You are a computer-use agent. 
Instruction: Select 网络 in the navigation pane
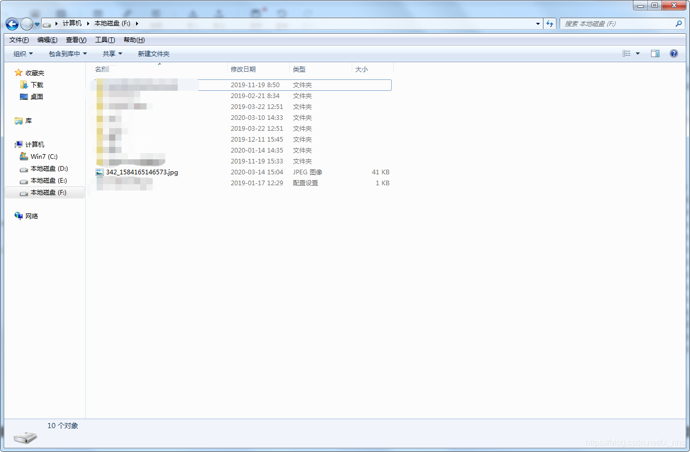click(32, 216)
